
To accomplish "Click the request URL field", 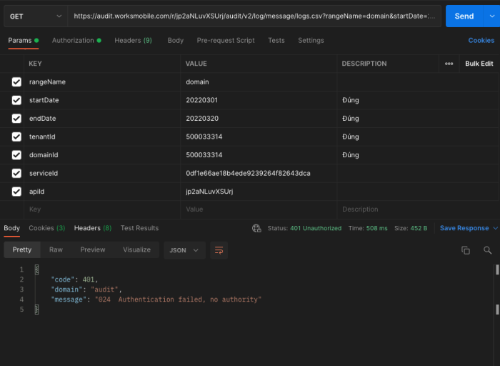I will point(254,16).
